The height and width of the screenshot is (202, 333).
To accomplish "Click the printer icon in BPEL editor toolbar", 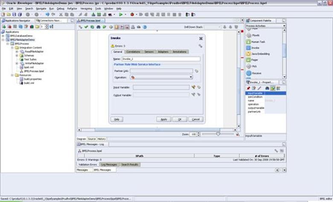I will pos(133,27).
